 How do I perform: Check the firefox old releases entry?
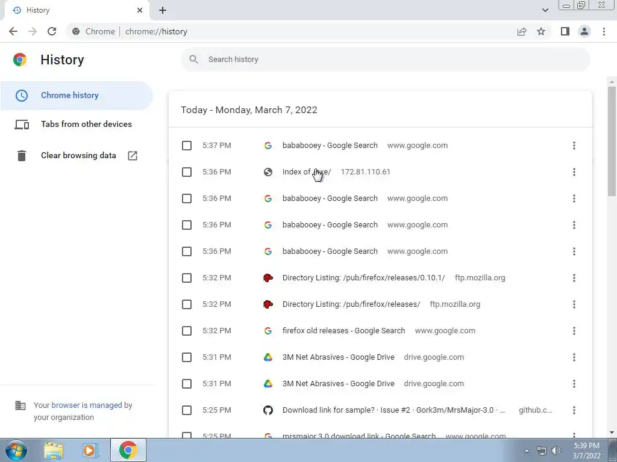pos(187,331)
